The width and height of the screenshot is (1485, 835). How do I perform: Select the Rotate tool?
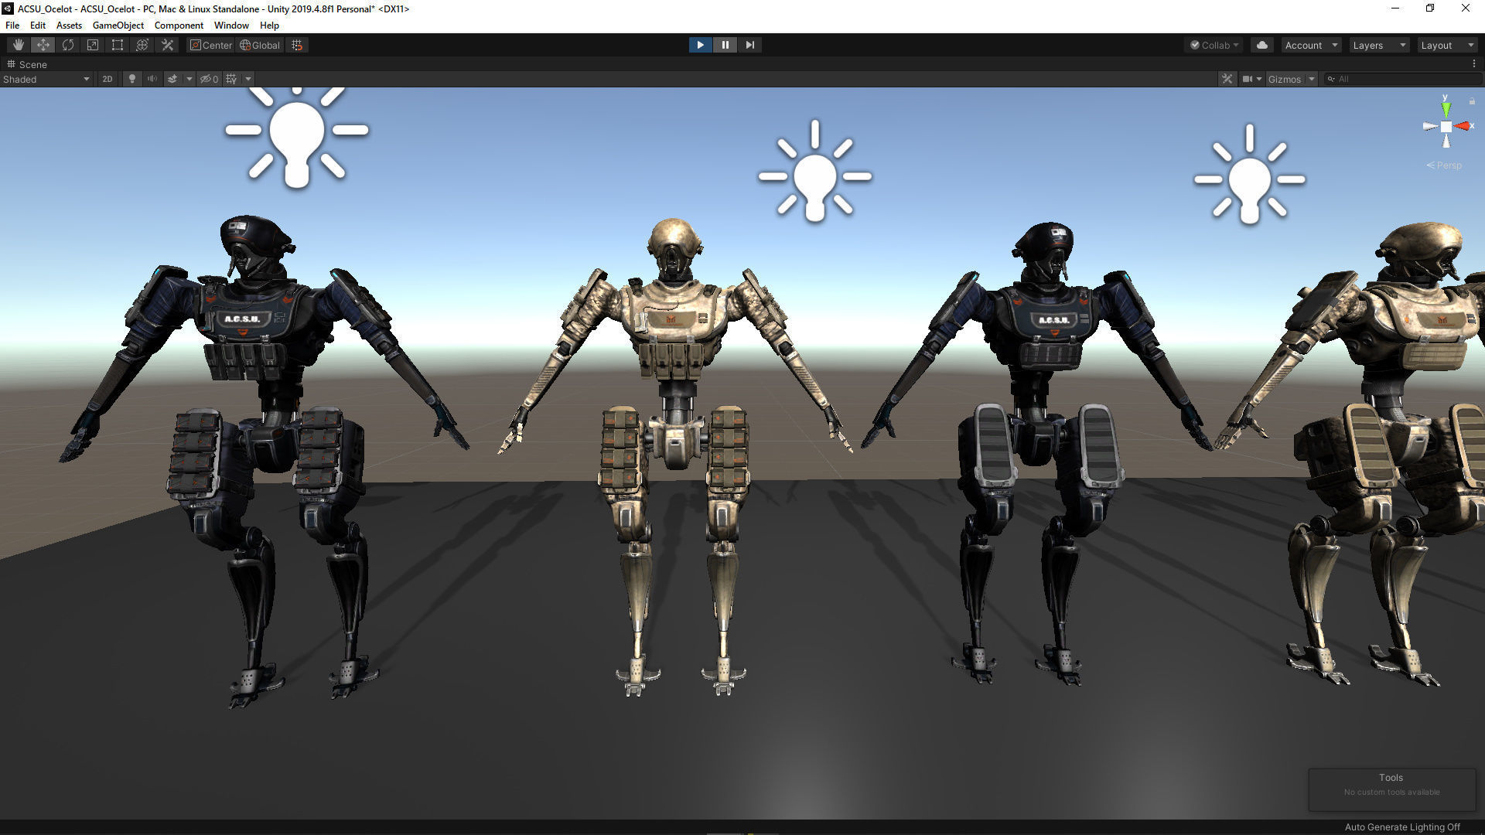tap(68, 45)
